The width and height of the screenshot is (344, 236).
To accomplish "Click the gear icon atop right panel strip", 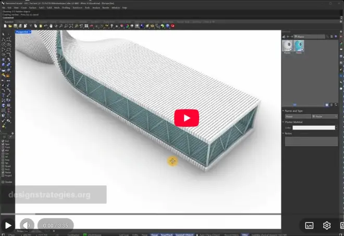I will (341, 31).
